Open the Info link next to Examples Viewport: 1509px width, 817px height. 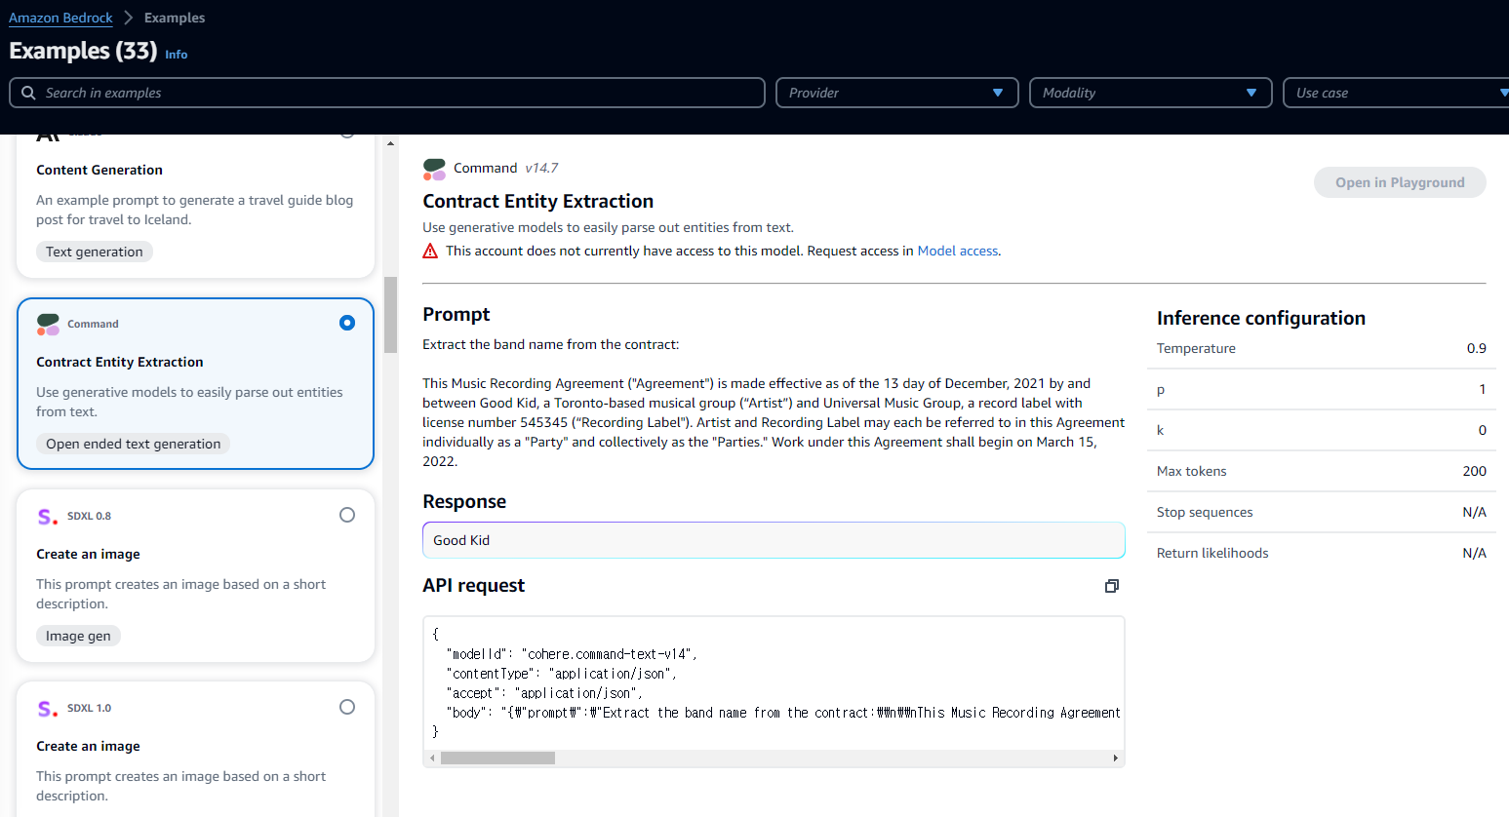[177, 55]
